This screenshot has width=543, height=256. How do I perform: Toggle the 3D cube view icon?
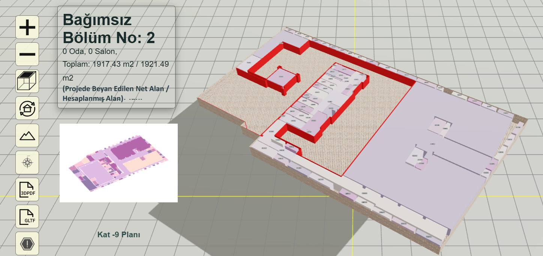coord(27,81)
